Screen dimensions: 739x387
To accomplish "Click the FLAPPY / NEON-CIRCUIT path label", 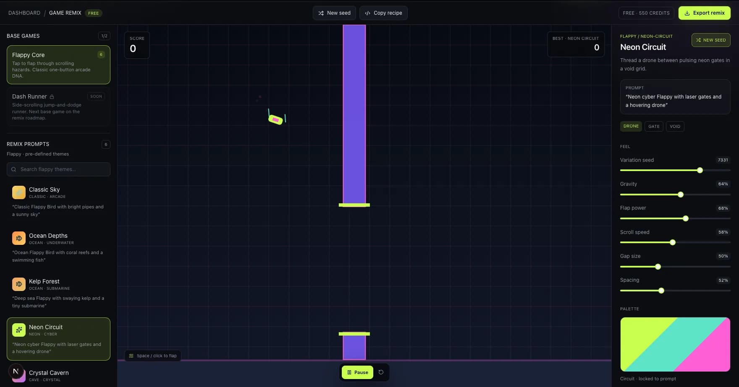I will [x=646, y=36].
